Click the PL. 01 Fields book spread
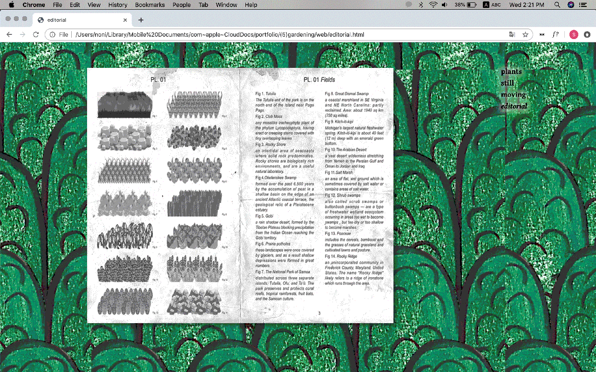Viewport: 596px width, 372px height. coord(240,195)
